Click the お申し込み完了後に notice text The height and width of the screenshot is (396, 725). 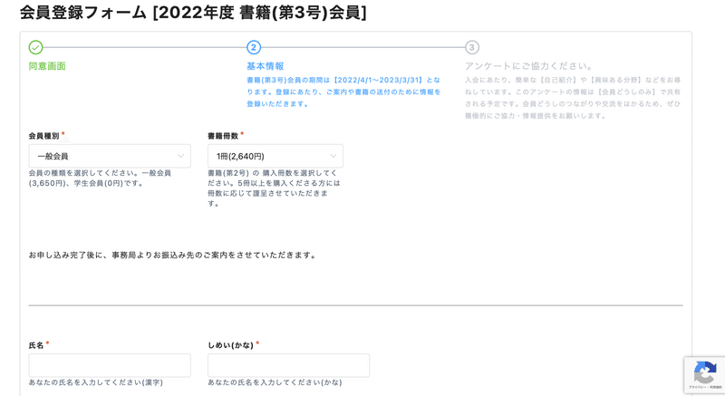tap(172, 255)
